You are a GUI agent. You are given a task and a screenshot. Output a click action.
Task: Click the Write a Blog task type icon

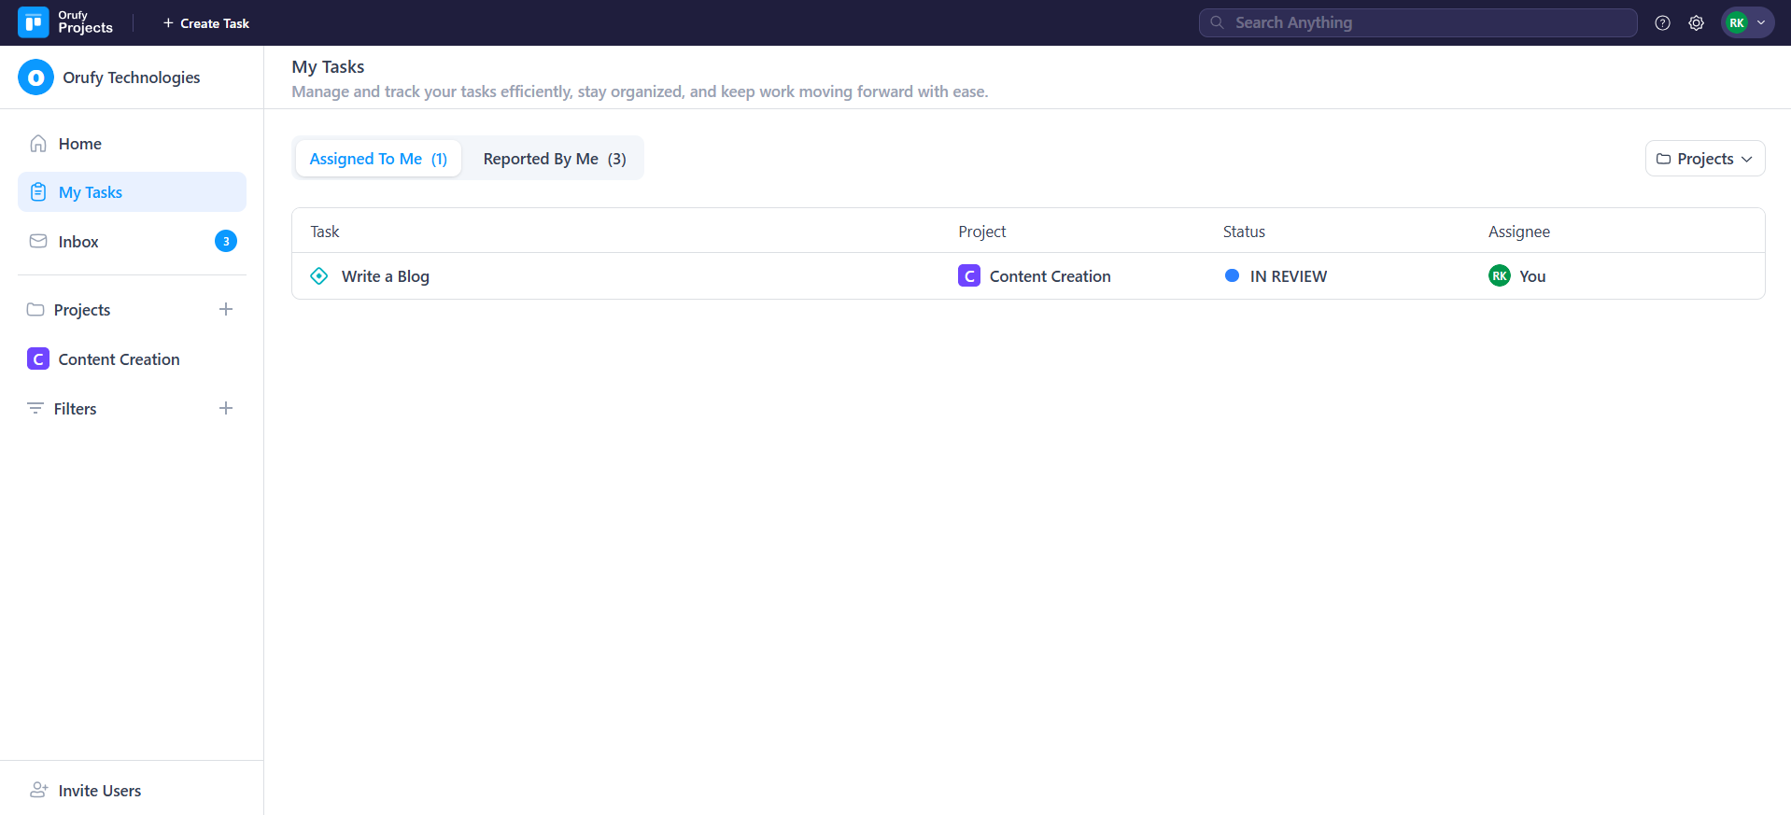pos(319,276)
